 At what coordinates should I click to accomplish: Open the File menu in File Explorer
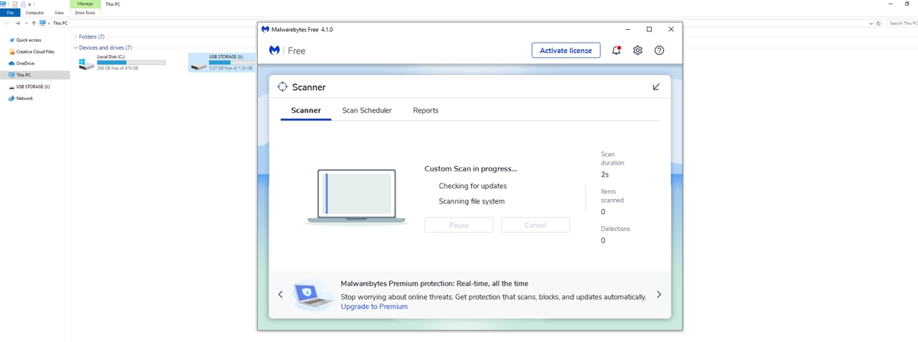[x=10, y=13]
